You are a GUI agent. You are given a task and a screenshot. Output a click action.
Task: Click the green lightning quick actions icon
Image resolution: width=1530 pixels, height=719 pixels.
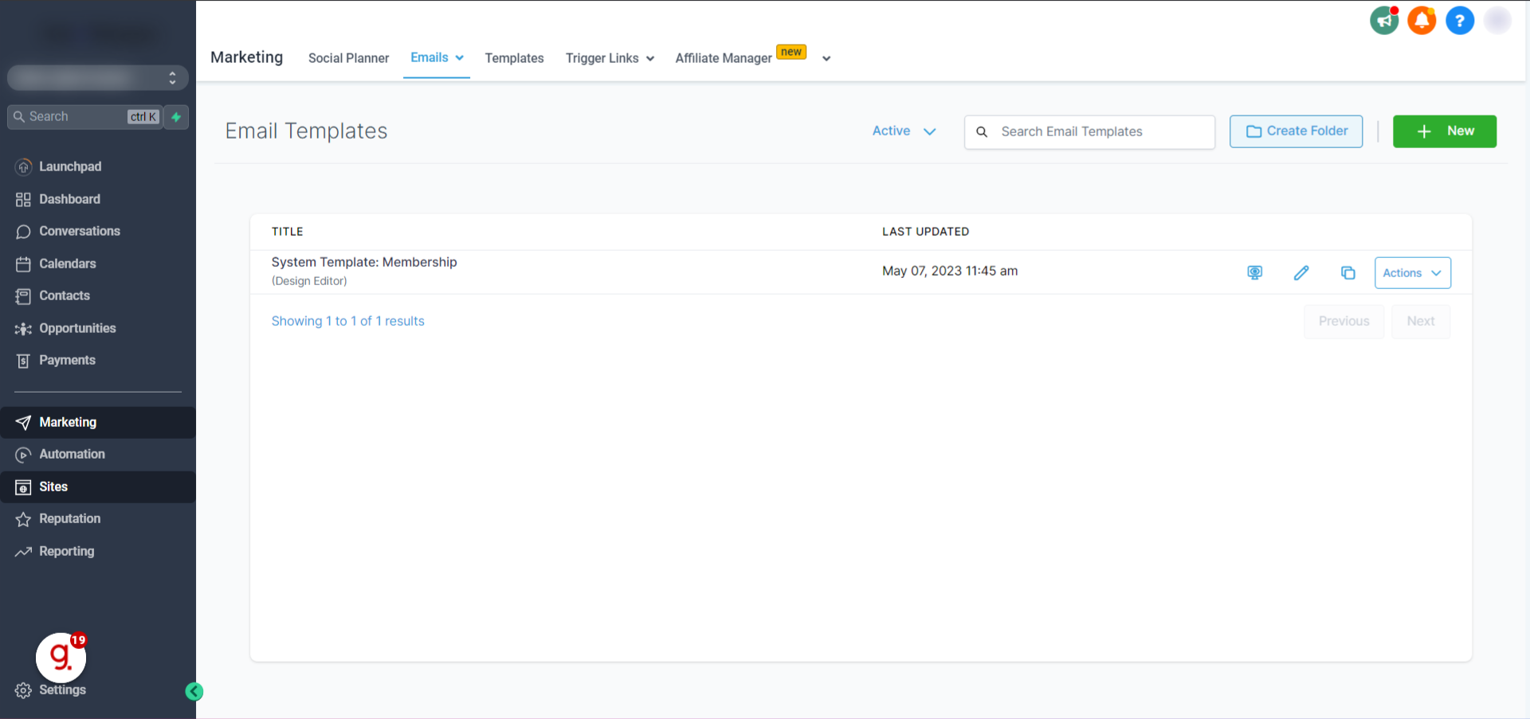tap(176, 117)
